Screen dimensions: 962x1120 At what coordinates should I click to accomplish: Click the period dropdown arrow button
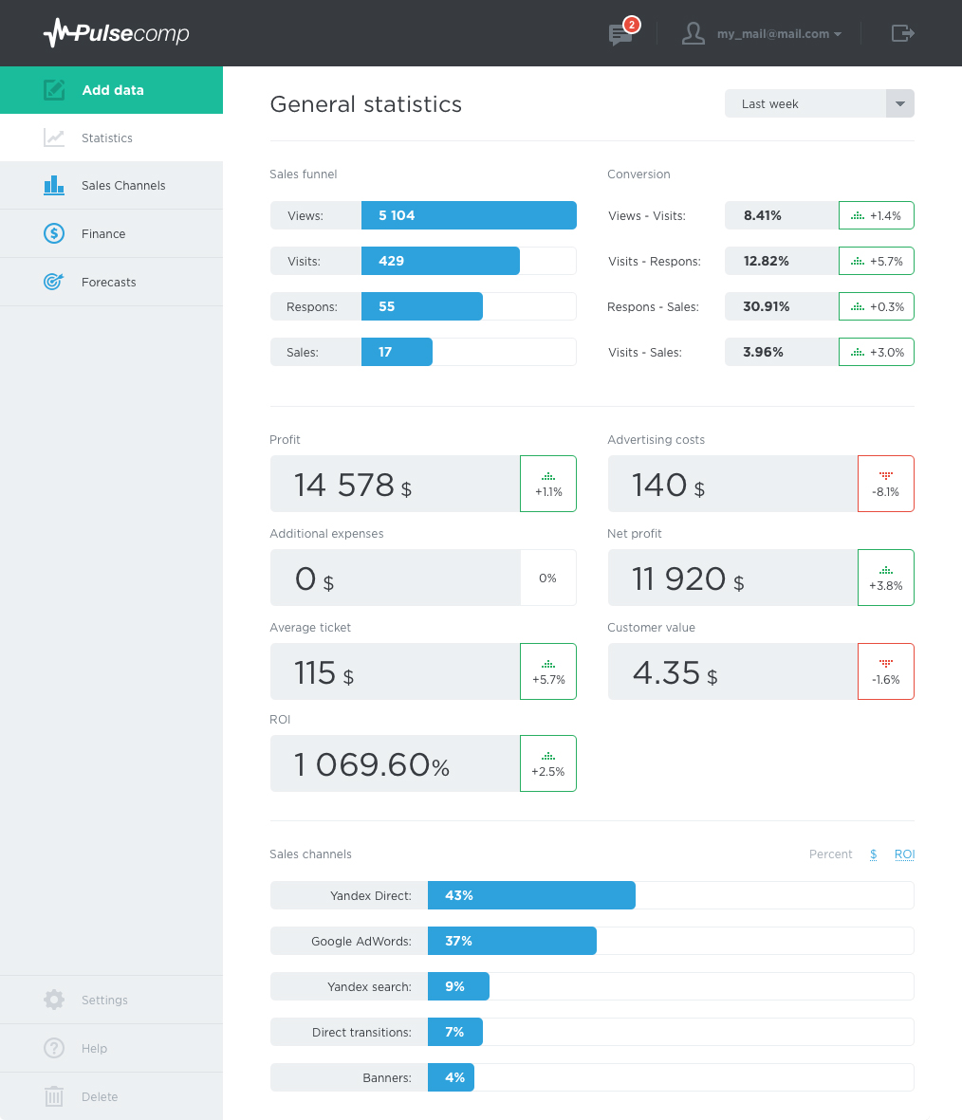coord(899,103)
